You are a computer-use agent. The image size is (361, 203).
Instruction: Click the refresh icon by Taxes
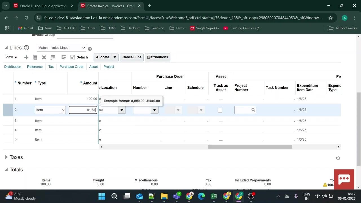pos(338,158)
